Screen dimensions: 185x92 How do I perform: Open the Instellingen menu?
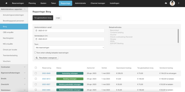coord(114,3)
